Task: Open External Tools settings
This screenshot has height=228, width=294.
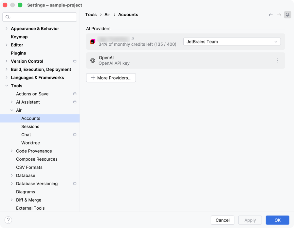Action: [x=30, y=208]
